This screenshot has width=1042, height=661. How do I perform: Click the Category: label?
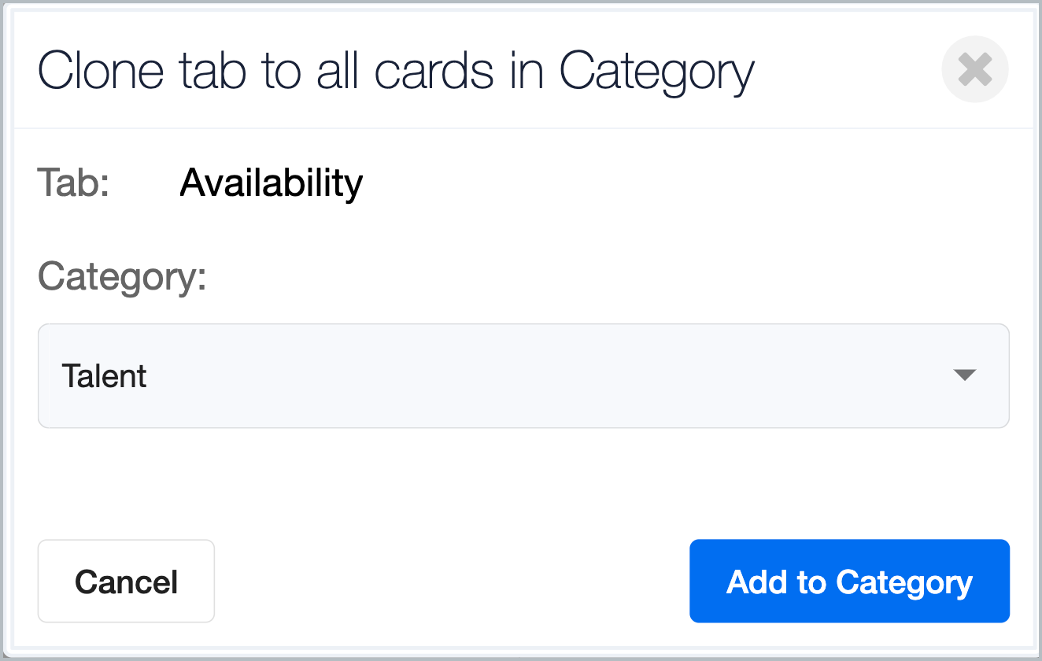pos(122,277)
